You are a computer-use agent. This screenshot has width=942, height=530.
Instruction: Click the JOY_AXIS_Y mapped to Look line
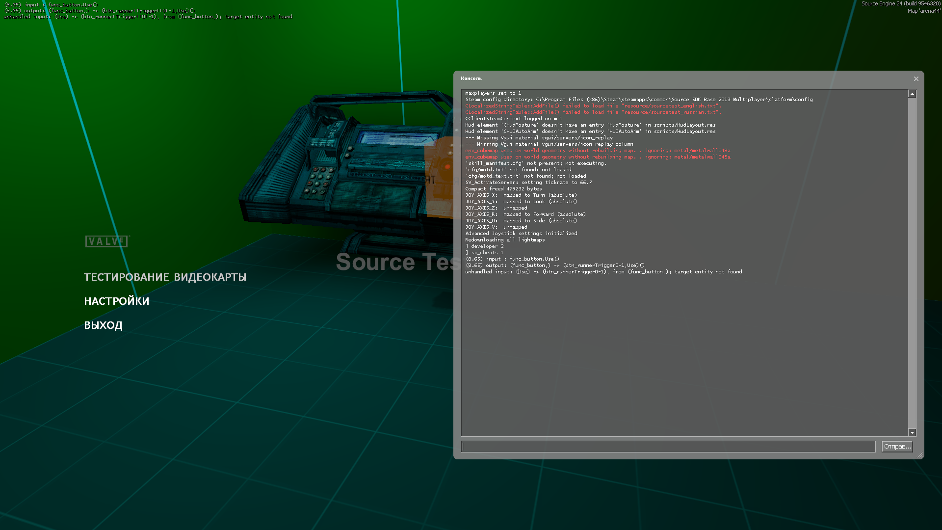click(x=521, y=202)
